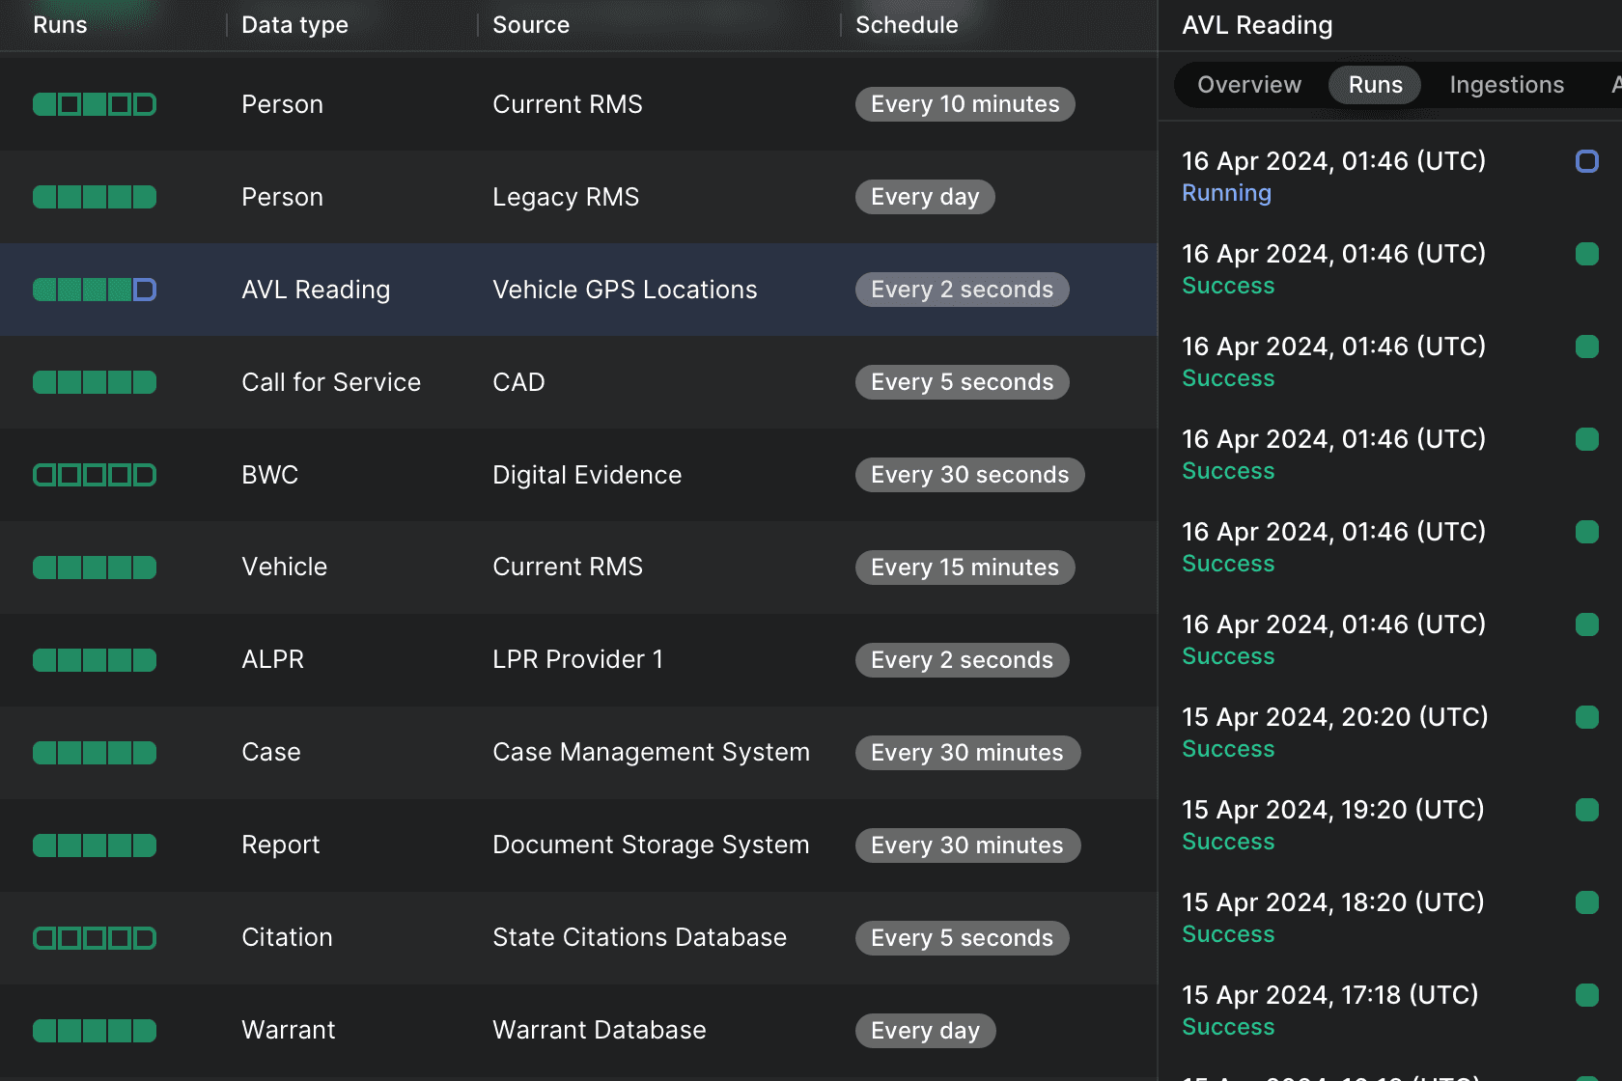This screenshot has height=1081, width=1622.
Task: Click the Every 10 minutes schedule badge
Action: 965,104
